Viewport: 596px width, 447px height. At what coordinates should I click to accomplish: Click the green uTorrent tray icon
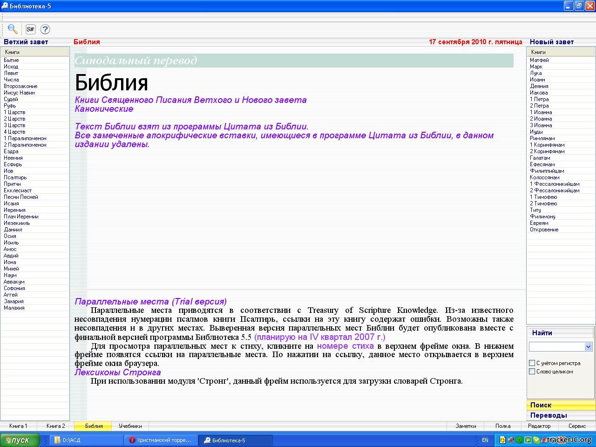click(x=528, y=440)
